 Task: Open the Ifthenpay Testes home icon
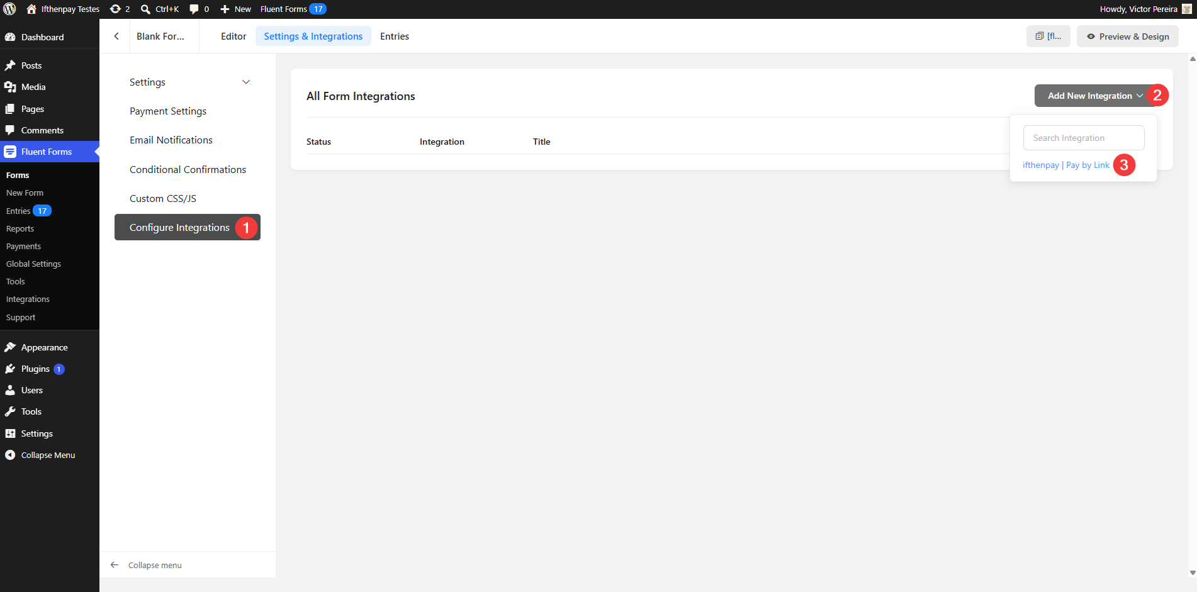pos(31,9)
